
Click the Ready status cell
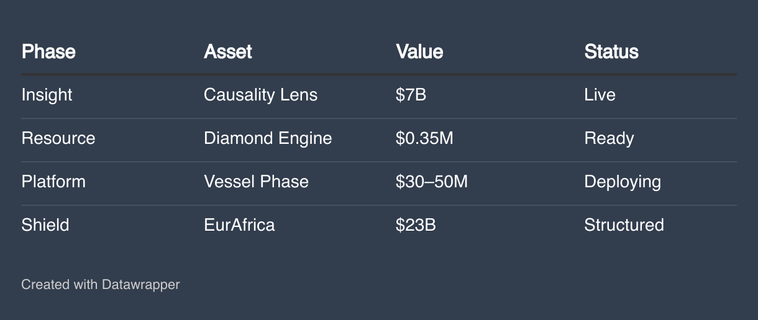click(x=609, y=138)
